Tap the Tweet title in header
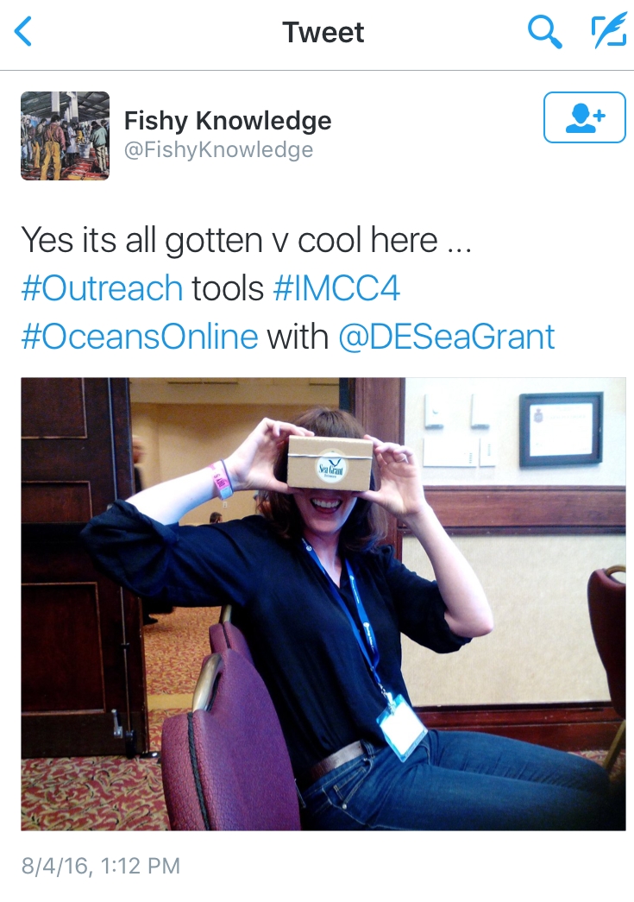 click(x=323, y=32)
